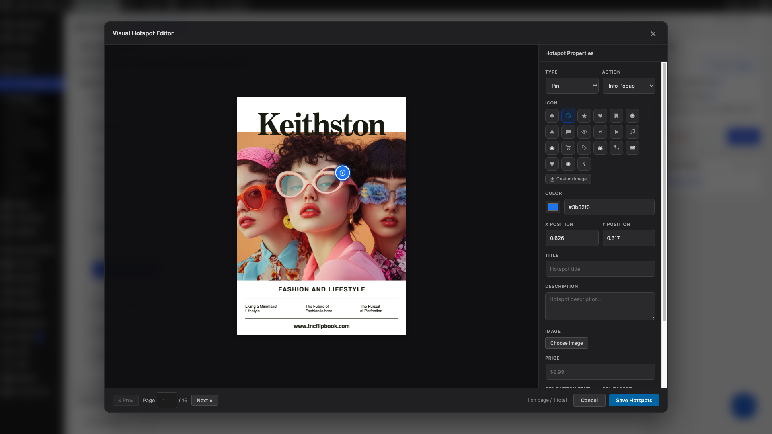This screenshot has height=434, width=772.
Task: Click the properties panel scrollbar
Action: [664, 192]
